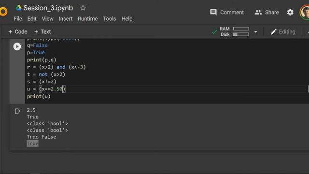Click the Disk usage bar
Screen dimensions: 309x174
(241, 34)
